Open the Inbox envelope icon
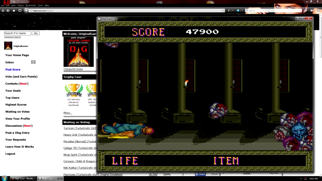The height and width of the screenshot is (181, 322). 33,62
